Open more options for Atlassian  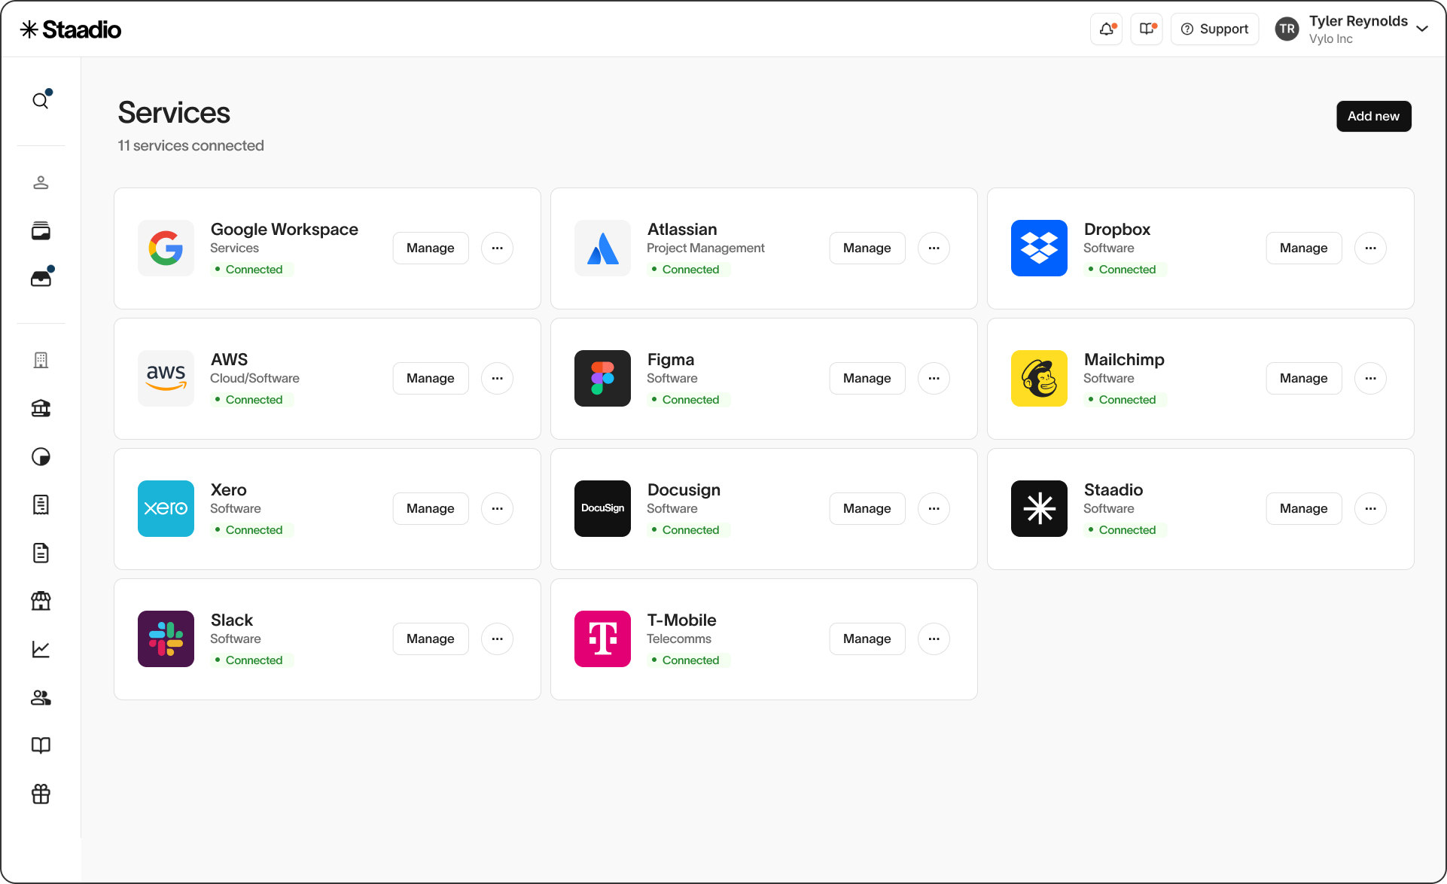(934, 248)
